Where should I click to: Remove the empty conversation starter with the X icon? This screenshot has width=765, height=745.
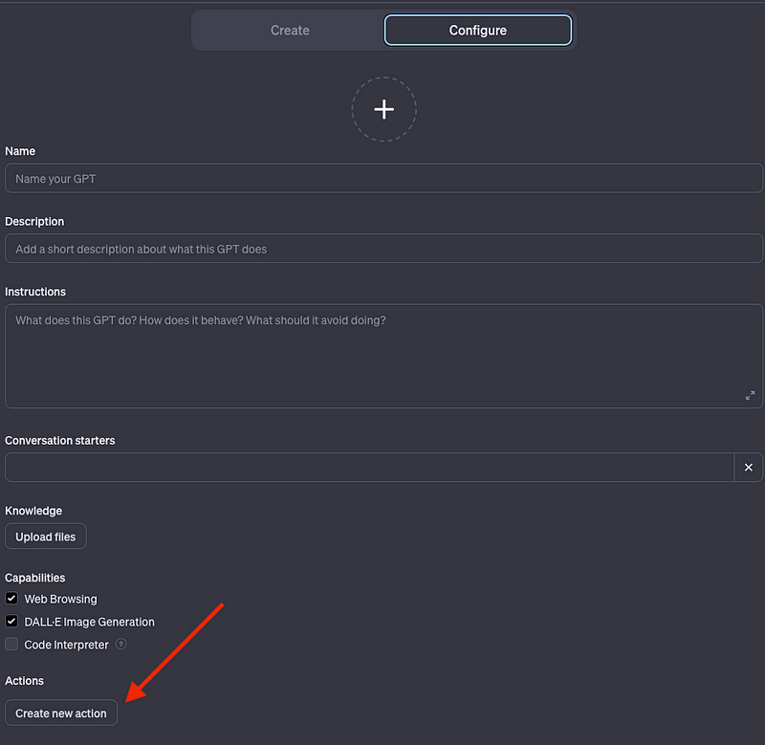749,468
